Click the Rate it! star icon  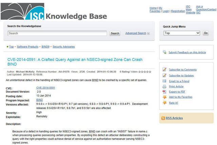pyautogui.click(x=164, y=102)
